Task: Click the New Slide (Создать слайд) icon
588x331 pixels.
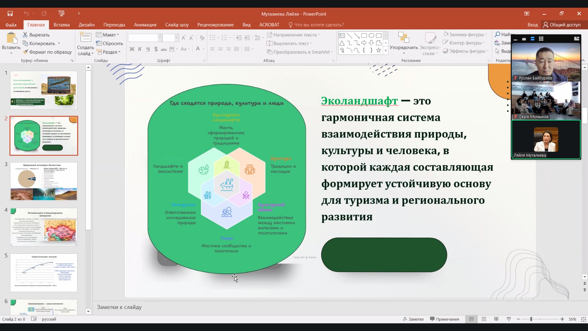Action: coord(85,38)
